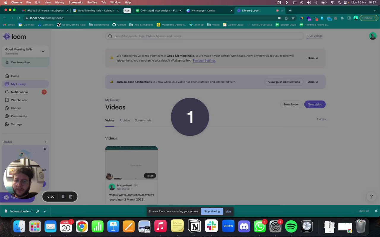Launch Zoom from the dock
Image resolution: width=380 pixels, height=237 pixels.
228,227
